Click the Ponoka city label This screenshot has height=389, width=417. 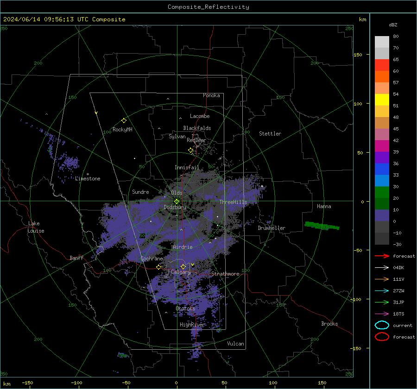click(211, 95)
